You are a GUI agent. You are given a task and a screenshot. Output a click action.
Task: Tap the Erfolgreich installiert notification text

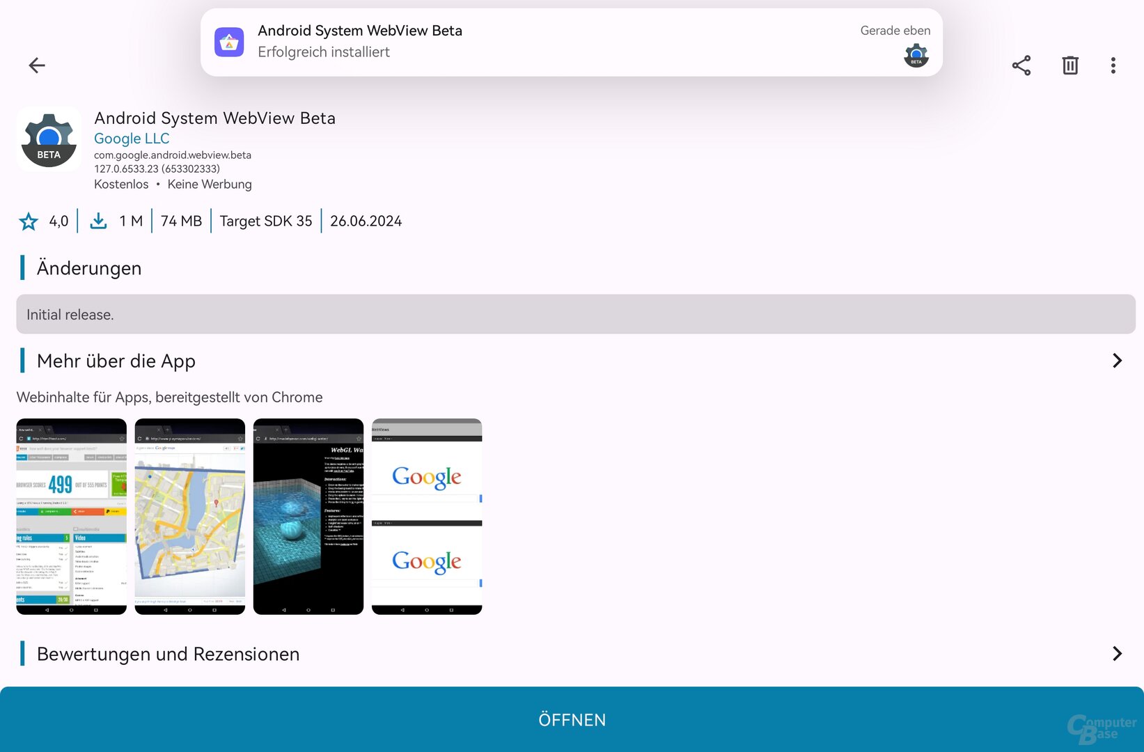[324, 52]
